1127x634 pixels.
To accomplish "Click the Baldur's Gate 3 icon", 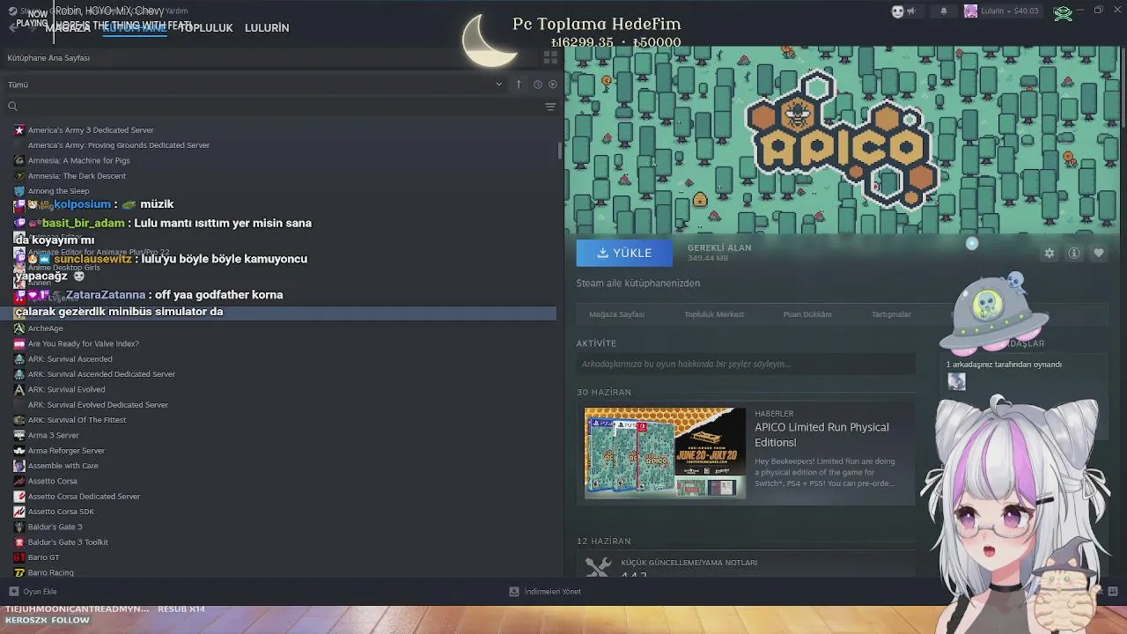I will tap(19, 527).
